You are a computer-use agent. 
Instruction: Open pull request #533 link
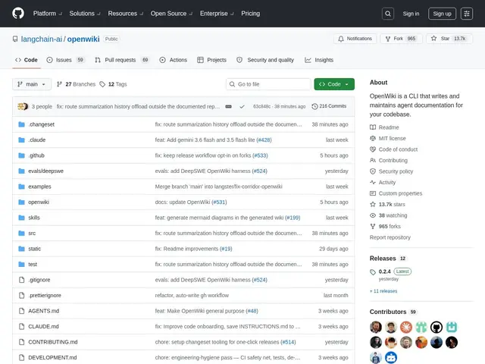(260, 155)
